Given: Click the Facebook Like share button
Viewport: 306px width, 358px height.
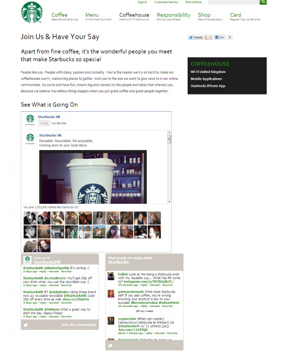Looking at the screenshot, I should coord(220,37).
